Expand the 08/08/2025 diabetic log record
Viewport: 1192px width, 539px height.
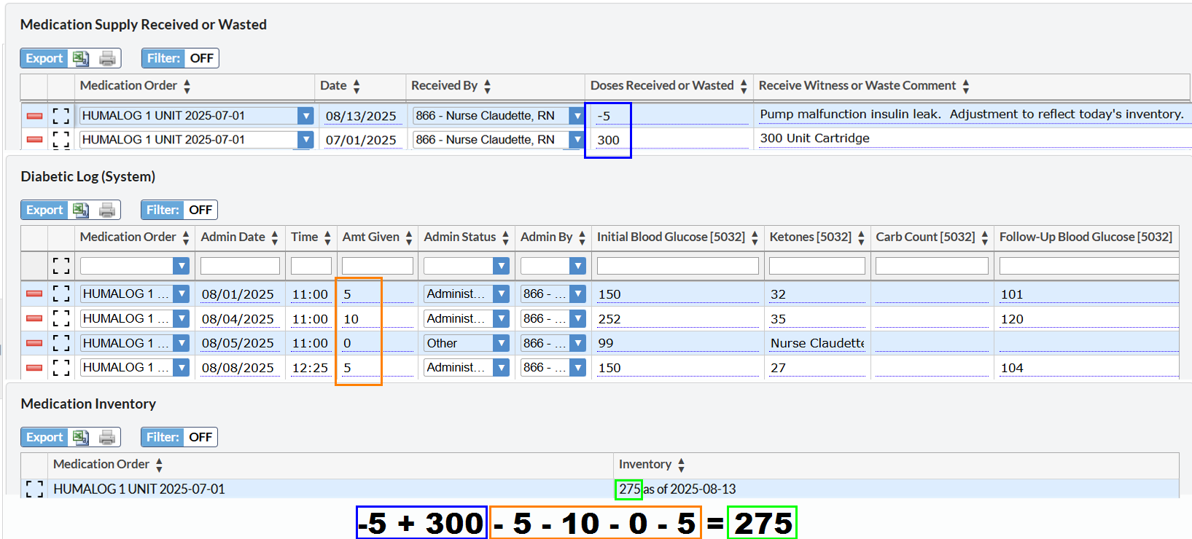click(x=61, y=367)
